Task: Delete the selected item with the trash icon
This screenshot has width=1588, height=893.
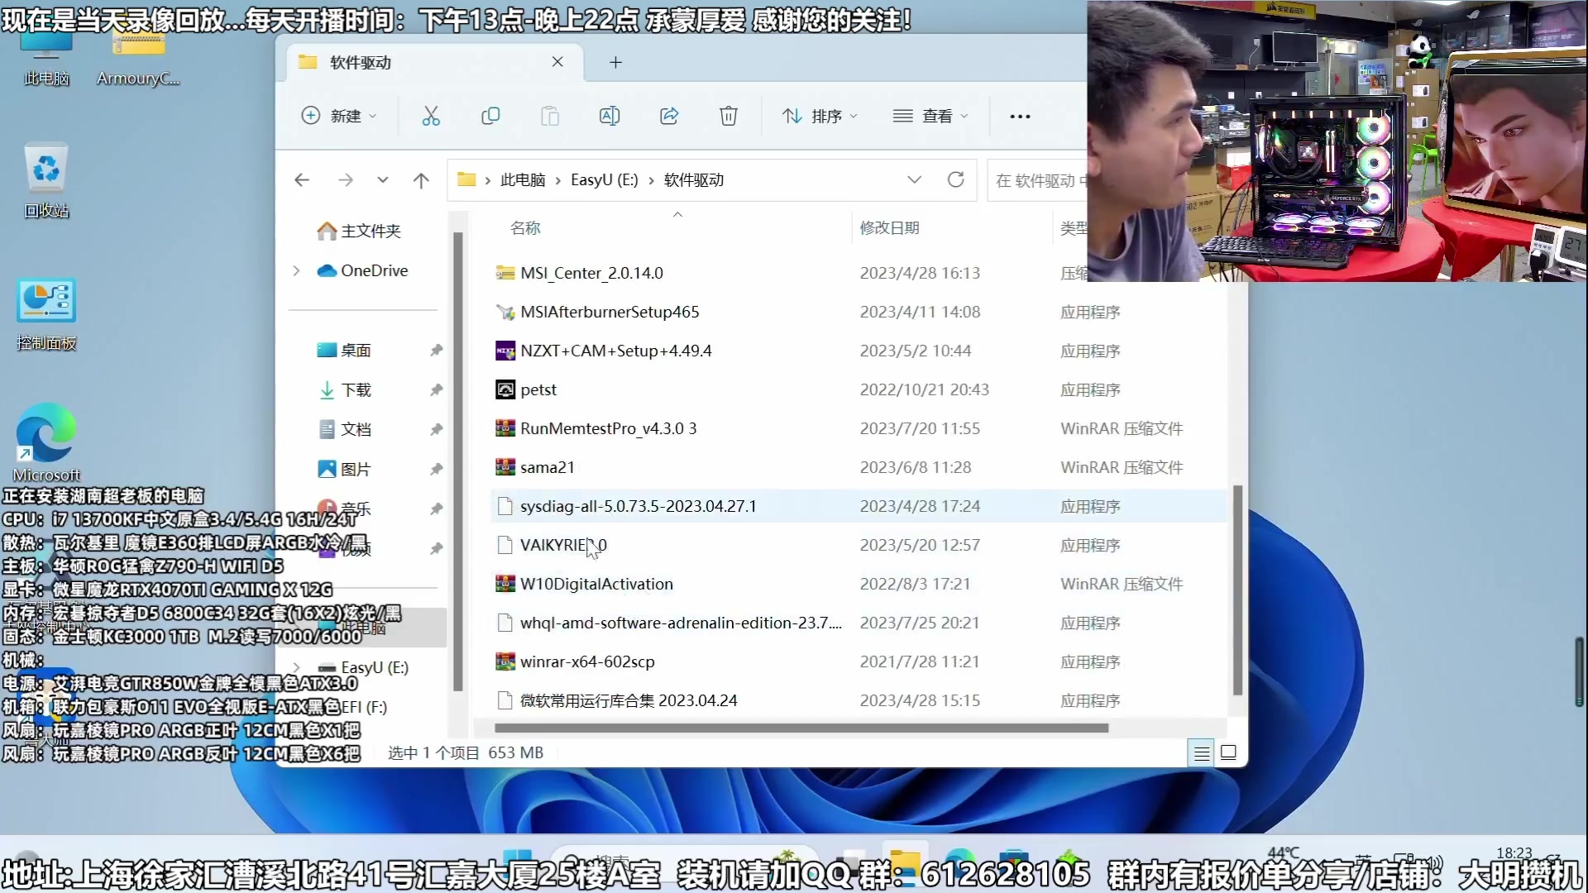Action: pos(728,116)
